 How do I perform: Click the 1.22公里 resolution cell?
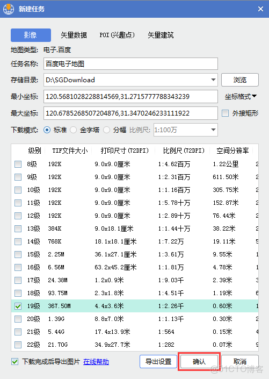[226, 164]
